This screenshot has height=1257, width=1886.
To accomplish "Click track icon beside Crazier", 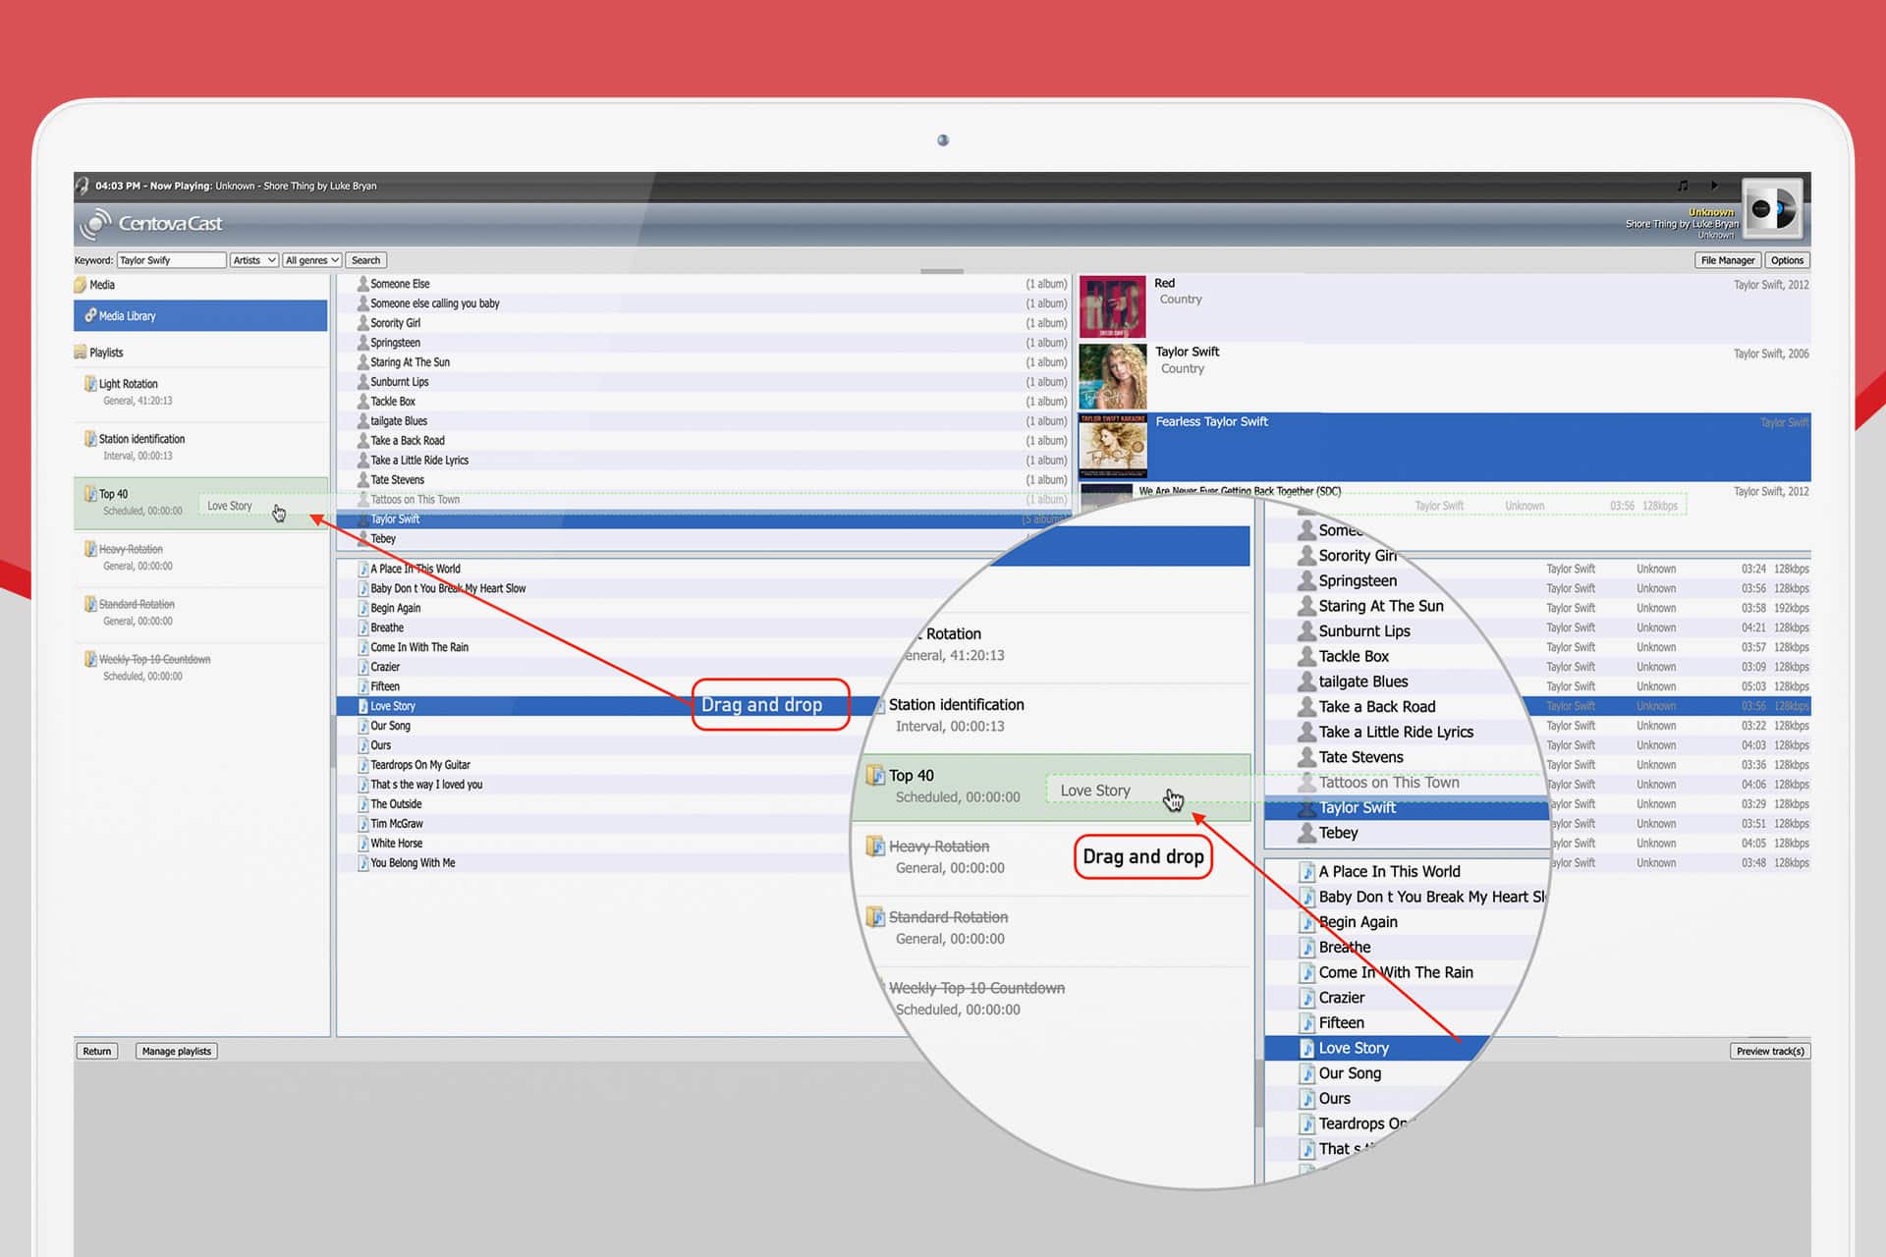I will pyautogui.click(x=362, y=667).
